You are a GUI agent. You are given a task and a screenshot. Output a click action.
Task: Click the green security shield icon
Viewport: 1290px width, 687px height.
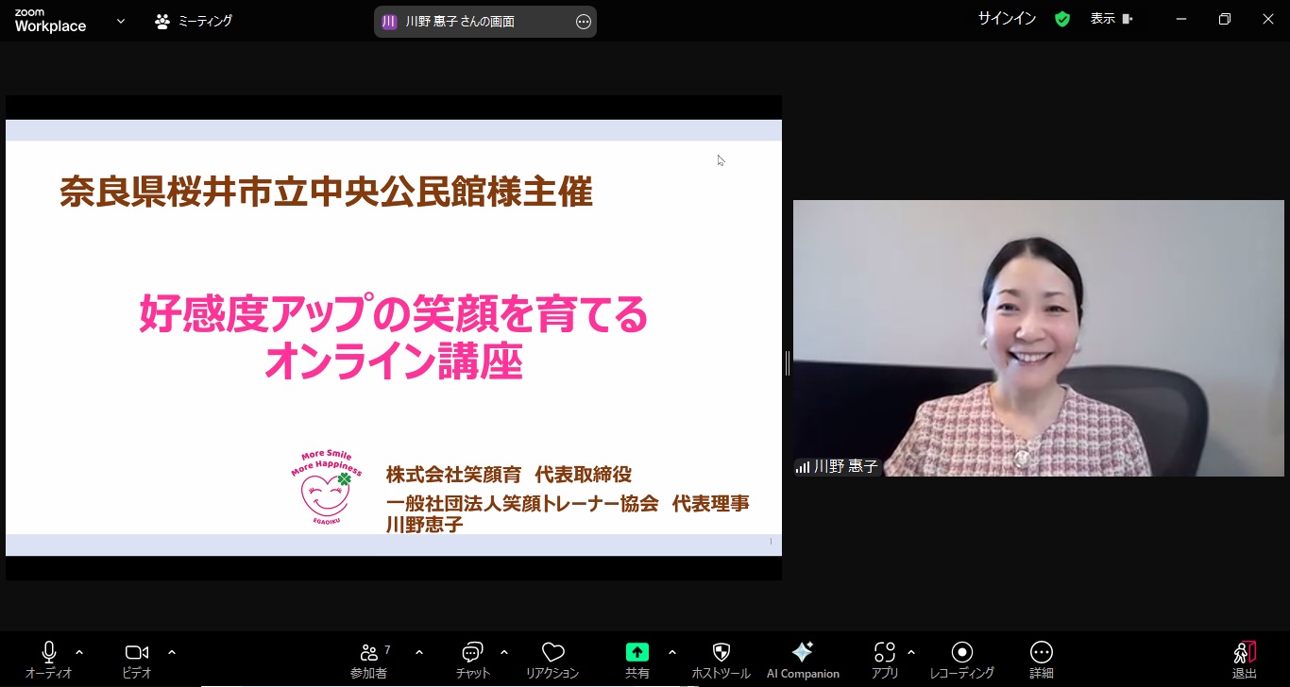[1061, 18]
